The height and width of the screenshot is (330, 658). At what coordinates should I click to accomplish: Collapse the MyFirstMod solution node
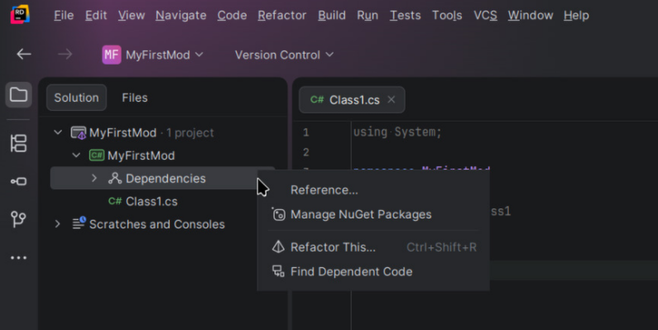tap(58, 132)
